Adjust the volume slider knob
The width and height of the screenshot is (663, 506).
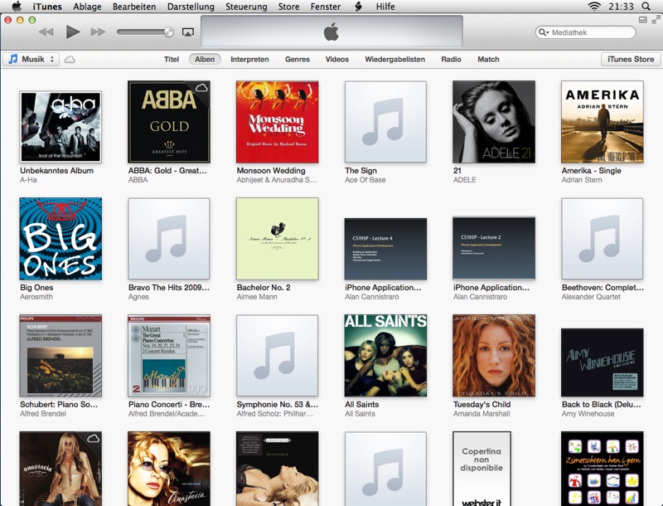(x=168, y=32)
